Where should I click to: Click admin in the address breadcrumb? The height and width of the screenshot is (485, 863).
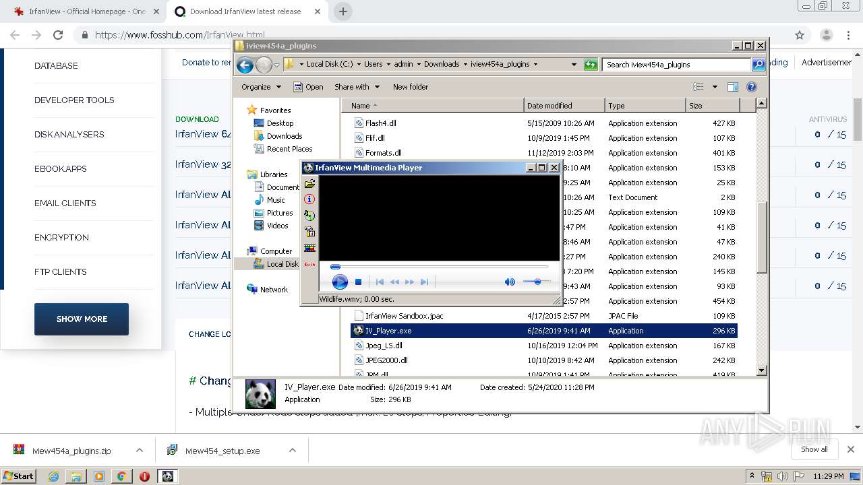403,65
